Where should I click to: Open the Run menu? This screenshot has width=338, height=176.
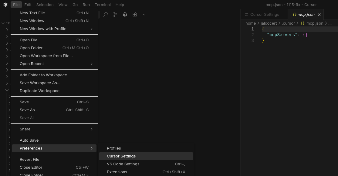[x=86, y=5]
